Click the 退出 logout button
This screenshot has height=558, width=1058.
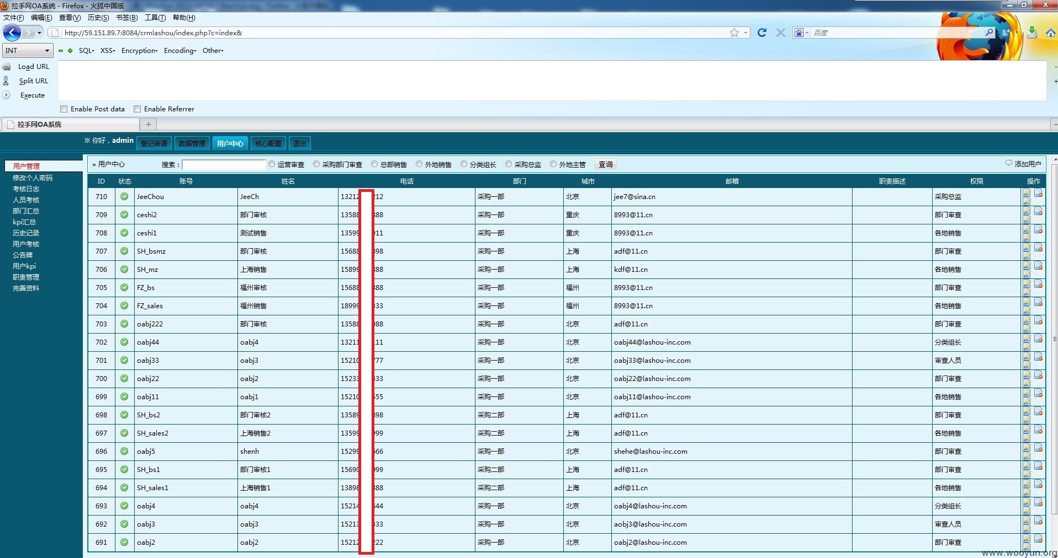300,143
